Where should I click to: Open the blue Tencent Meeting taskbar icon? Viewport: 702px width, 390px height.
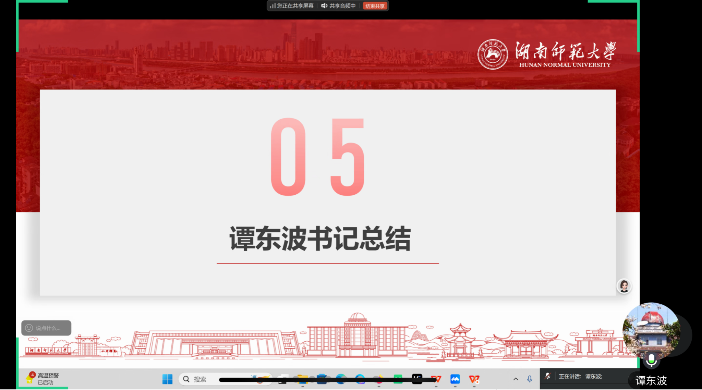tap(455, 379)
